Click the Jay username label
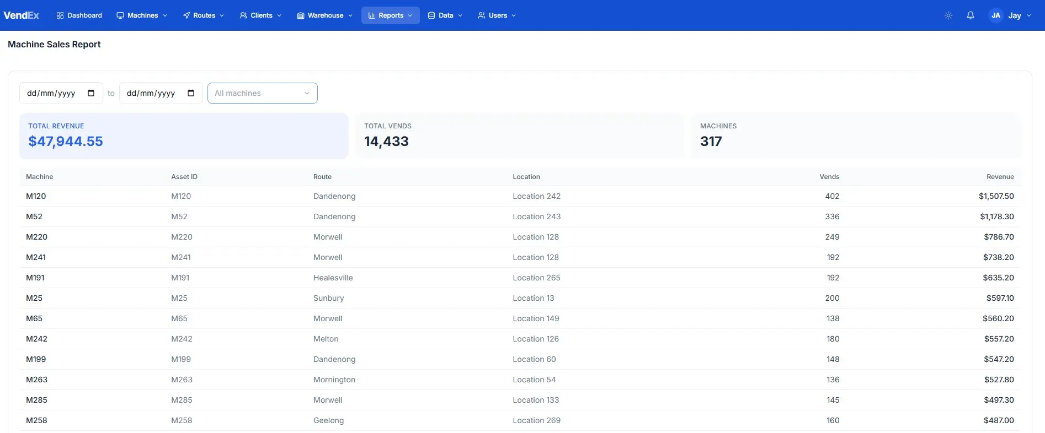The image size is (1045, 433). click(x=1015, y=15)
